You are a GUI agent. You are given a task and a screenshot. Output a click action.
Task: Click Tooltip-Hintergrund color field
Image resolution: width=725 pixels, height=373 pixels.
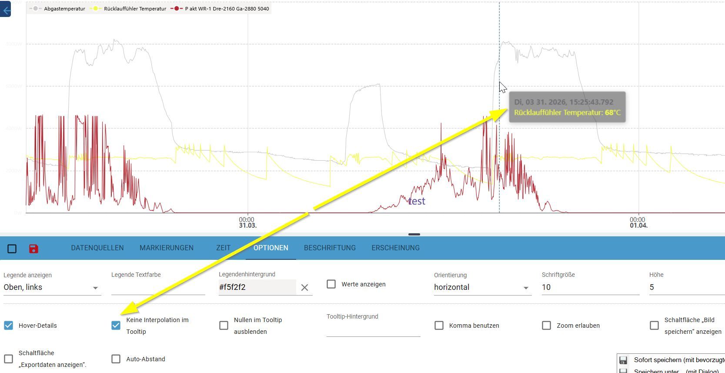point(373,329)
